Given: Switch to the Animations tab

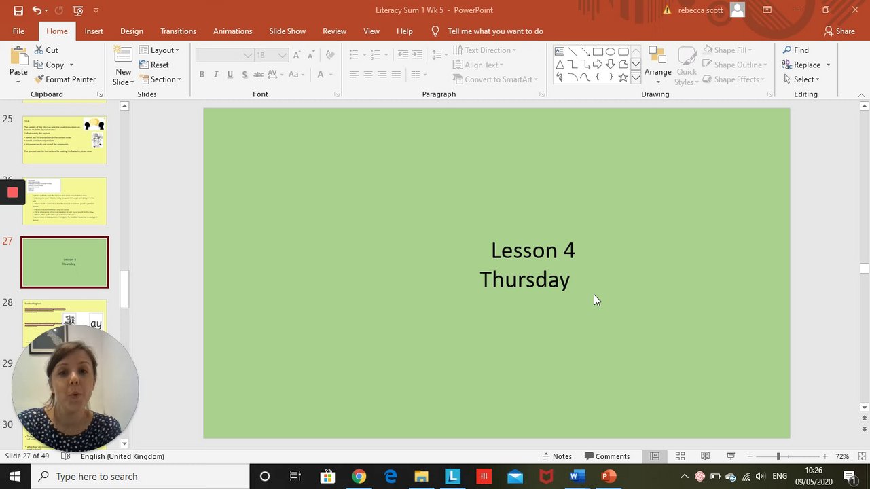Looking at the screenshot, I should click(x=232, y=31).
